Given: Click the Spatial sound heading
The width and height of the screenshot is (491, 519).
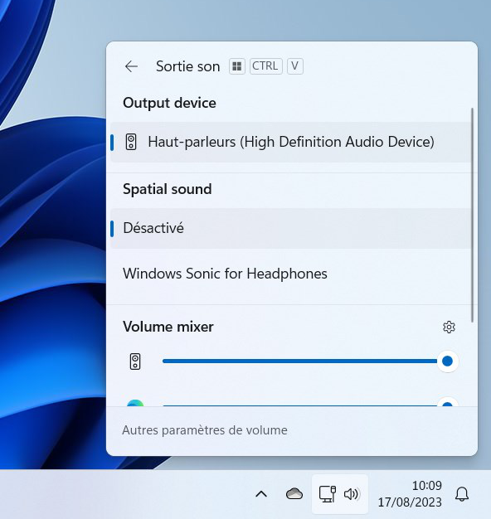Looking at the screenshot, I should point(168,189).
